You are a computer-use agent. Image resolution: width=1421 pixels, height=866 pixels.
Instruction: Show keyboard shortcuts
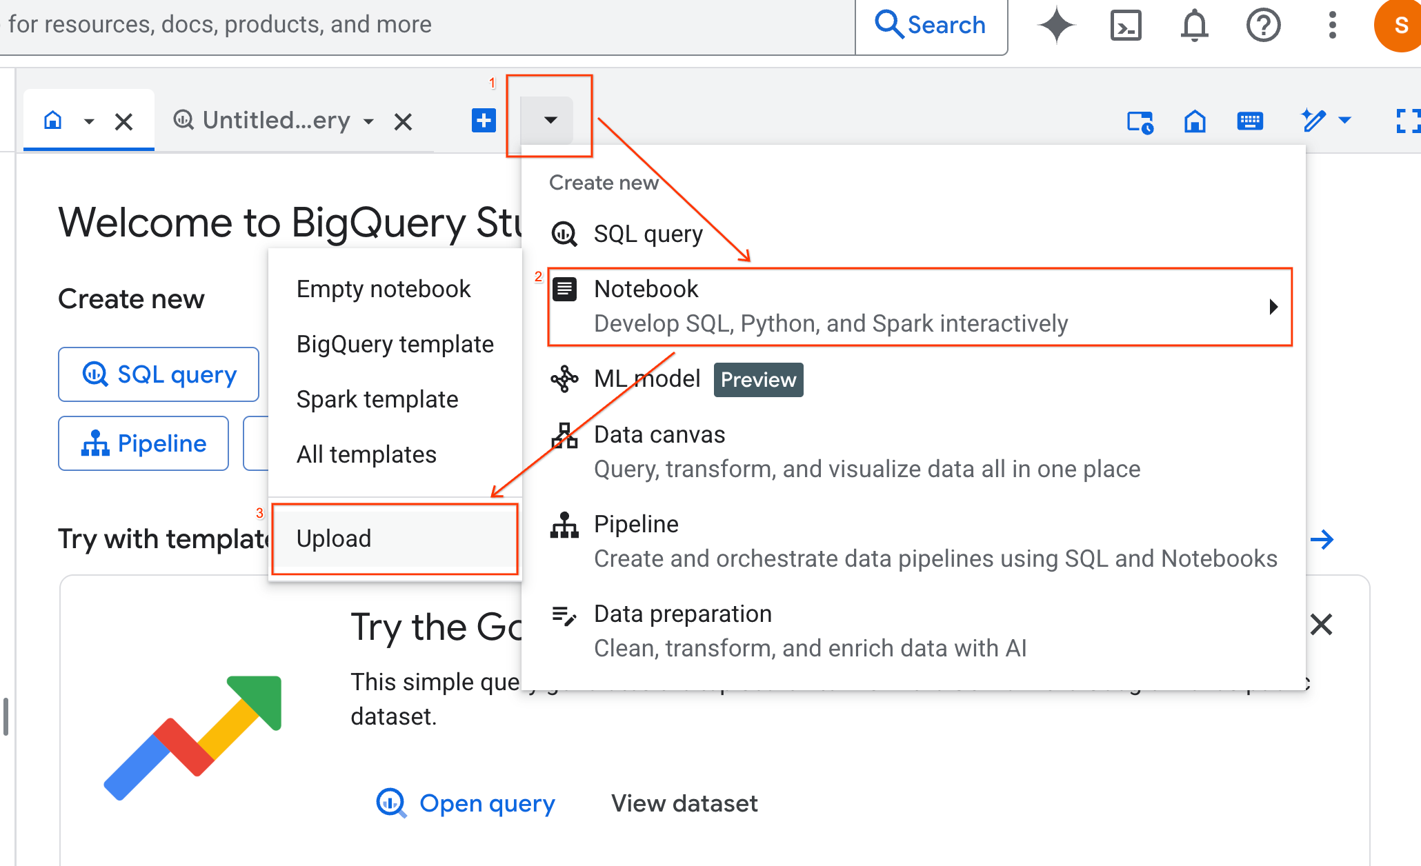click(1250, 121)
